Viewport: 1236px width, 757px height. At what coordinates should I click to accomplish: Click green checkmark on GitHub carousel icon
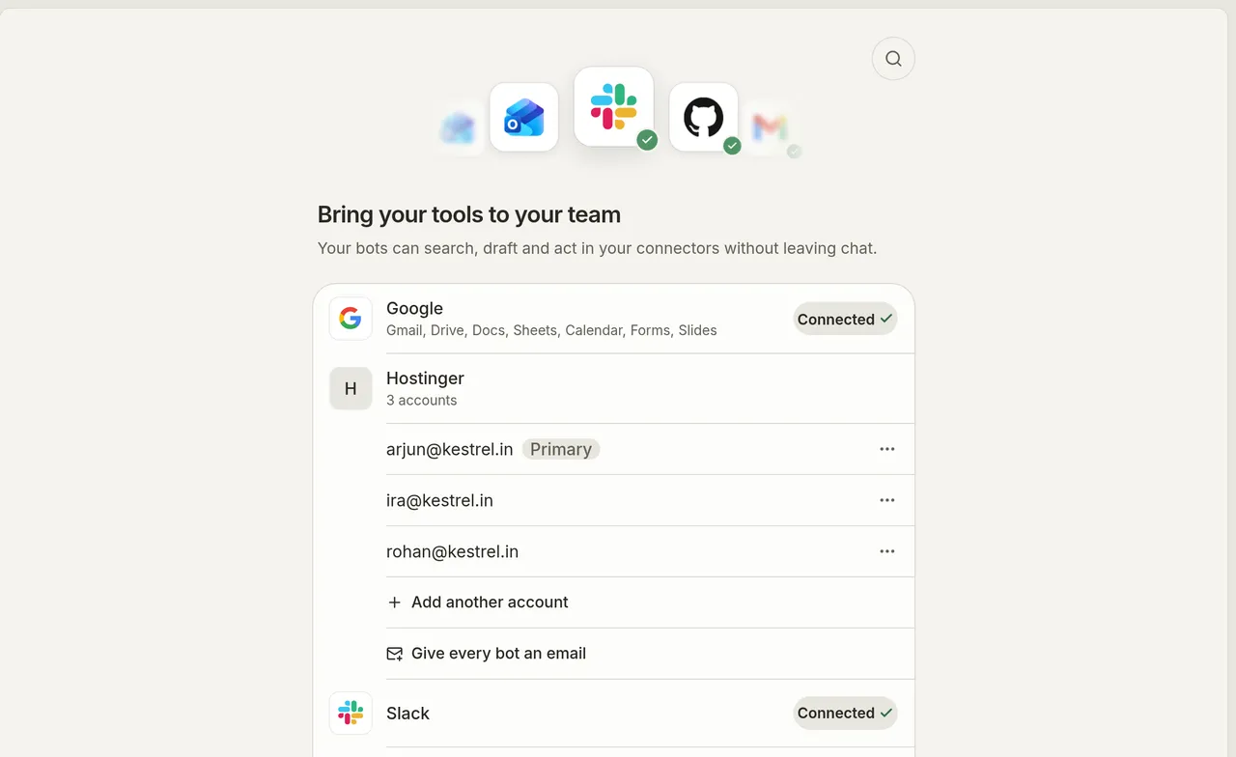732,146
